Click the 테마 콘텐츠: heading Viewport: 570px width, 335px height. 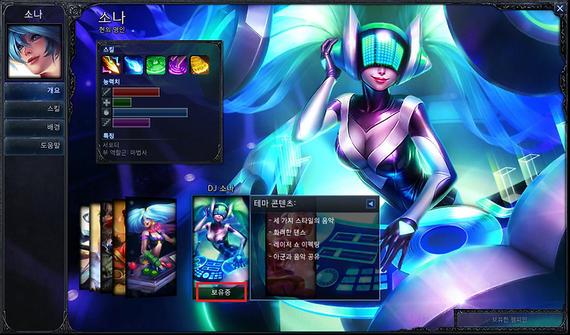click(275, 203)
